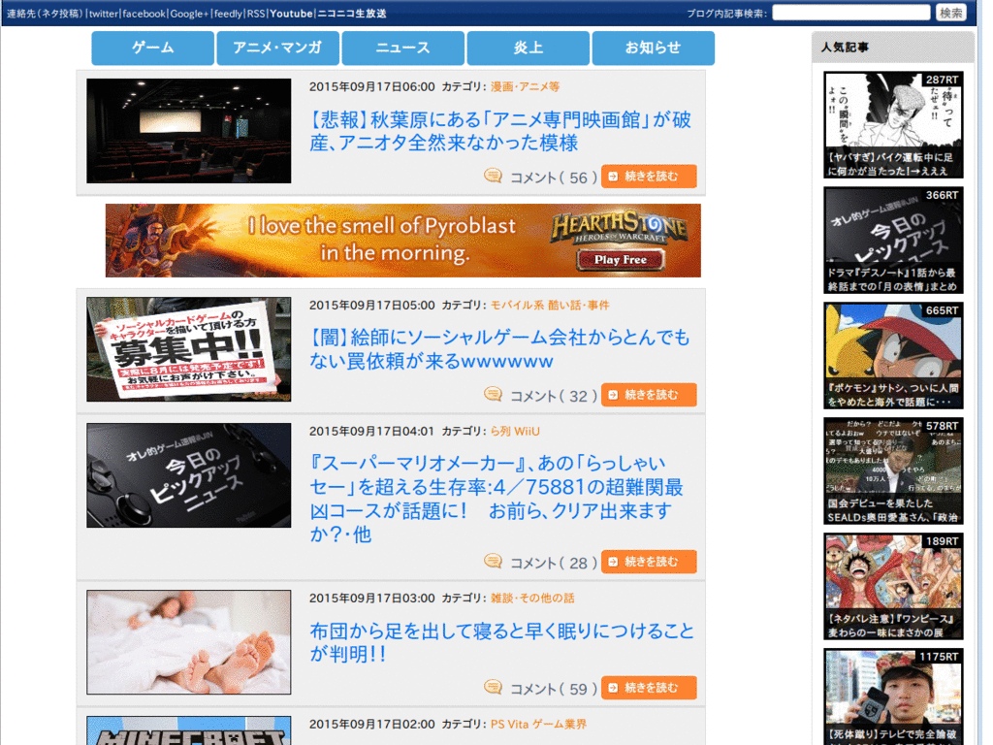Open the One Piece popular article thumbnail (189RT)
993x745 pixels.
click(x=893, y=587)
